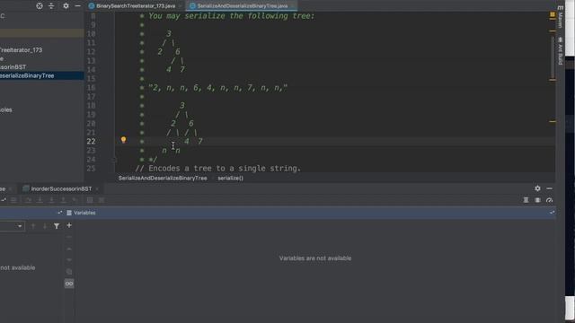Screen dimensions: 575x323
Task: Click the evaluate expression calculator icon
Action: 90,200
